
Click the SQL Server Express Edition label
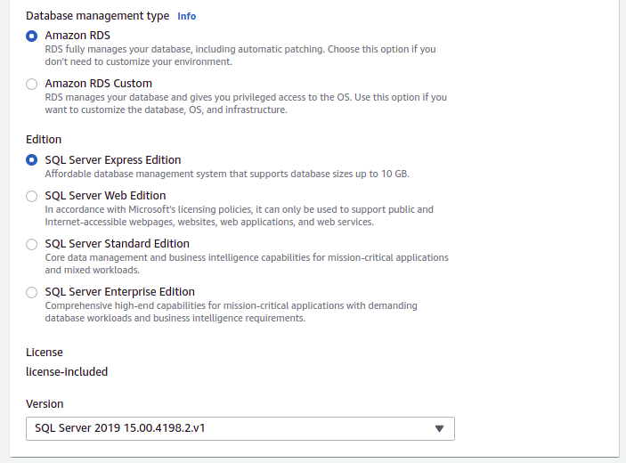(x=113, y=159)
